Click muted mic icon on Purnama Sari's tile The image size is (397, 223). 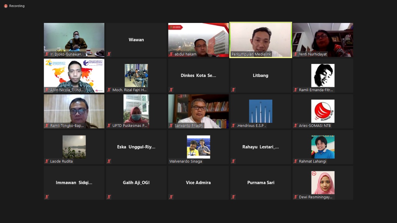tap(233, 197)
